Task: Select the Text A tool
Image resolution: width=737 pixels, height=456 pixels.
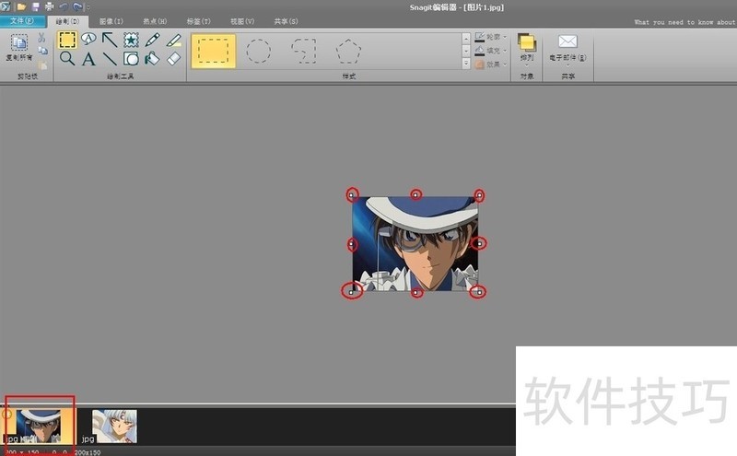Action: (x=88, y=59)
